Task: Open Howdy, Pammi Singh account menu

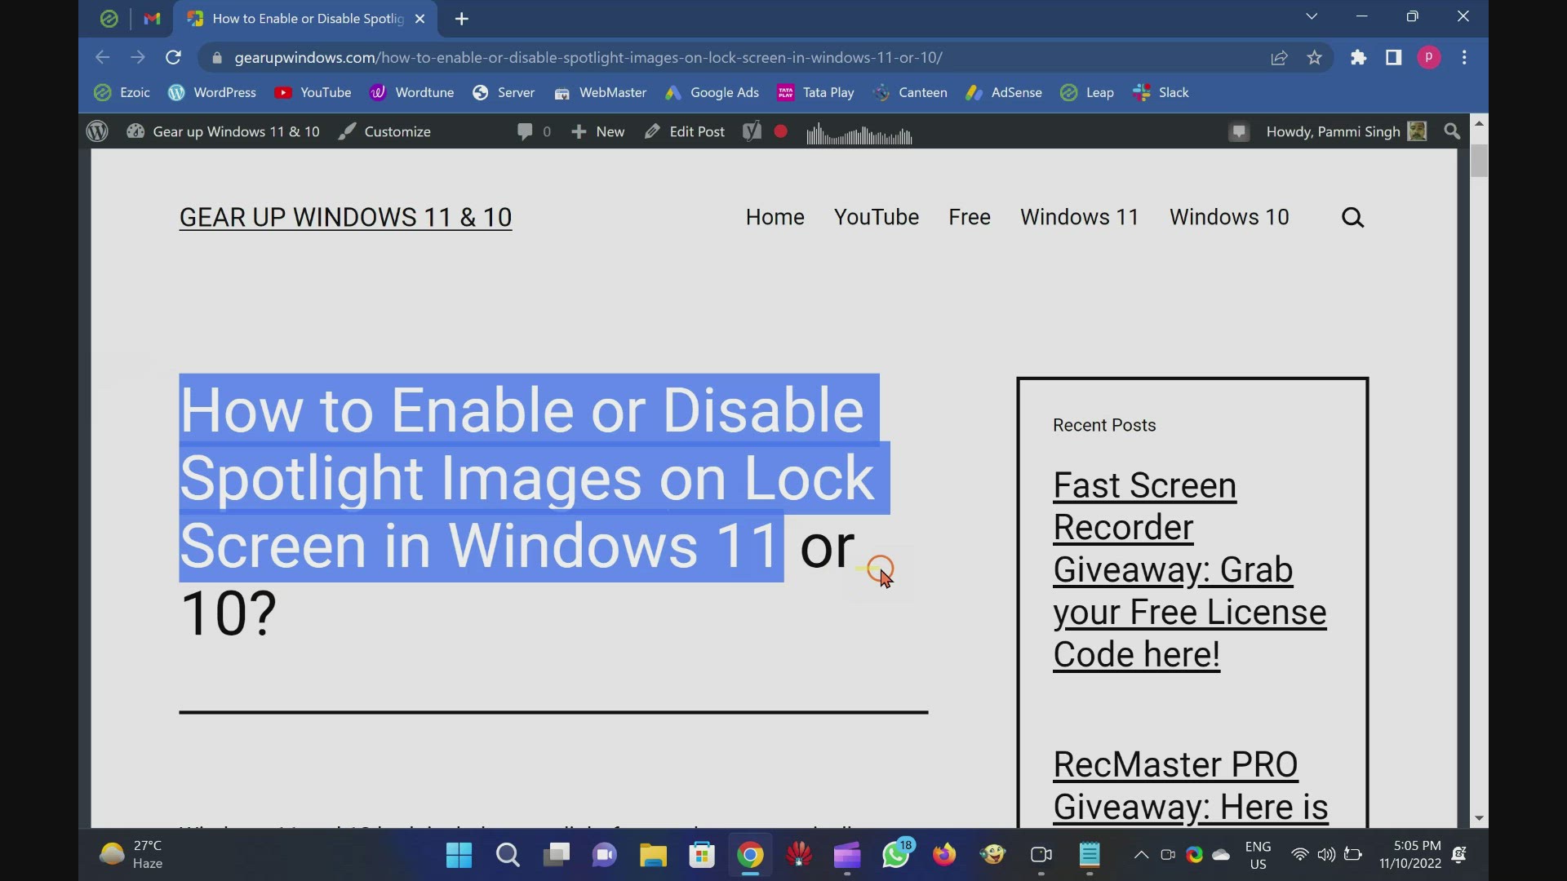Action: point(1346,131)
